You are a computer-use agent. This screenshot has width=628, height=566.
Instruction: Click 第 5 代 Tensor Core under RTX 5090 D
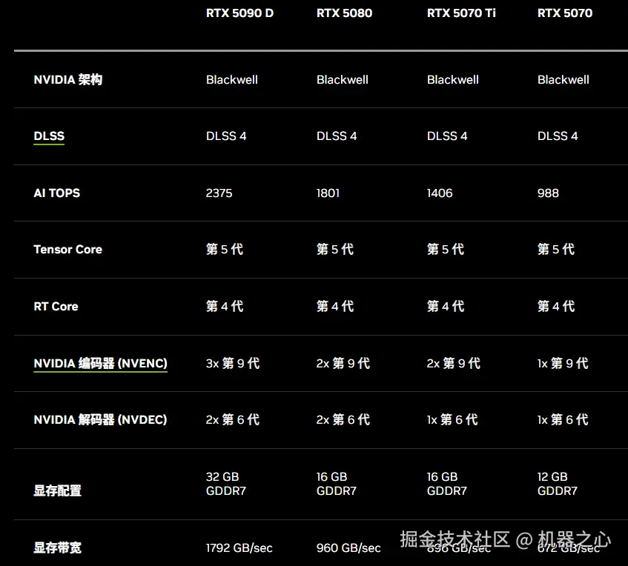(225, 250)
